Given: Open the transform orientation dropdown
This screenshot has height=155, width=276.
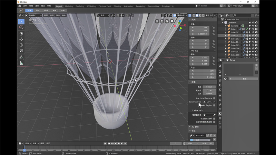Looking at the screenshot, I should tap(103, 15).
